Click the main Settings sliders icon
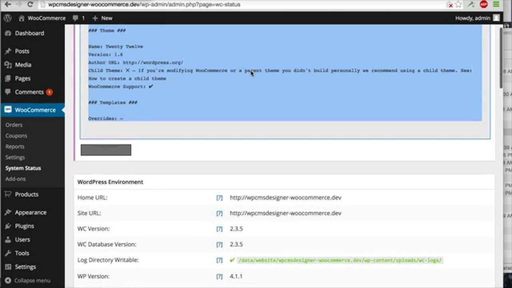Screen dimensions: 512x288 [8, 267]
